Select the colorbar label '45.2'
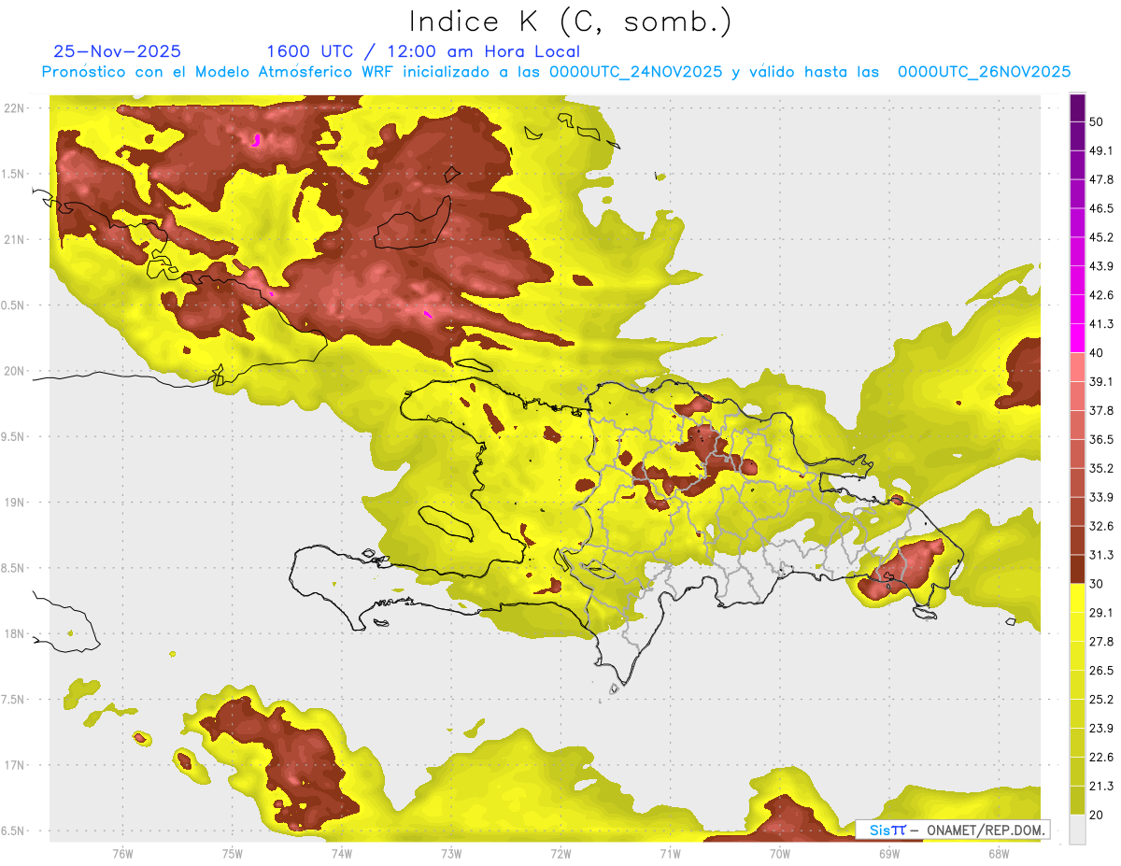The width and height of the screenshot is (1121, 866). point(1101,237)
